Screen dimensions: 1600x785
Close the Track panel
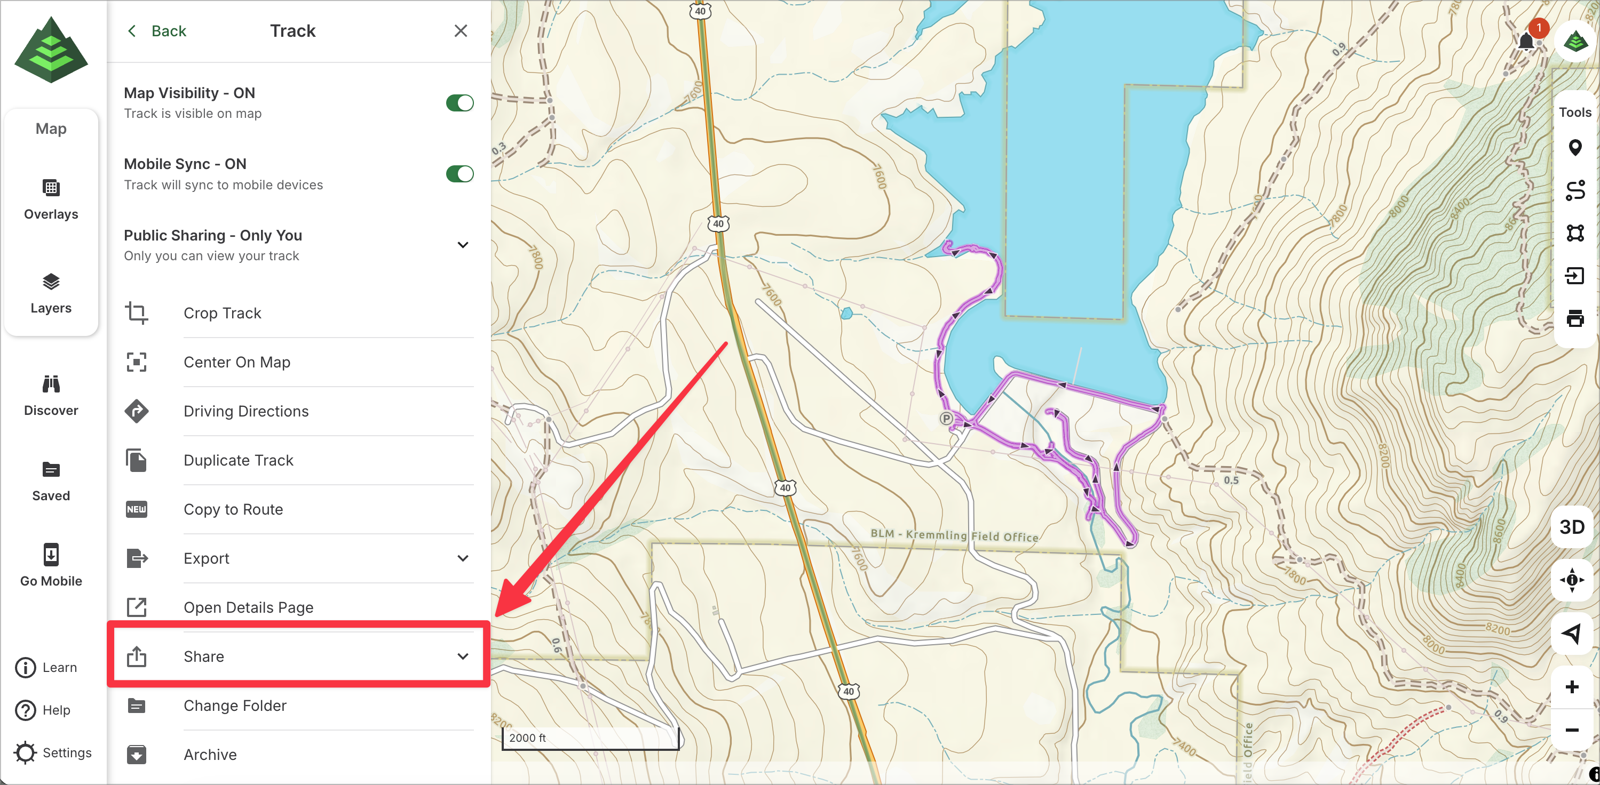460,31
